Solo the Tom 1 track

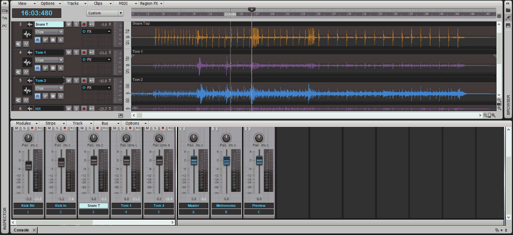[76, 53]
